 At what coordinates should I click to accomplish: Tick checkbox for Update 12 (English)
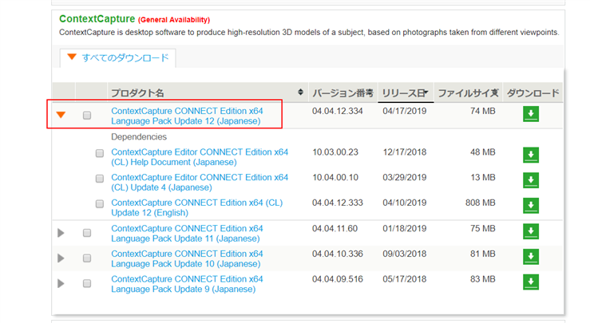100,203
